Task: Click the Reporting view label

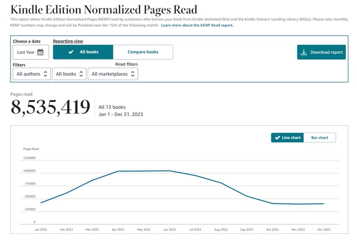Action: coord(68,41)
